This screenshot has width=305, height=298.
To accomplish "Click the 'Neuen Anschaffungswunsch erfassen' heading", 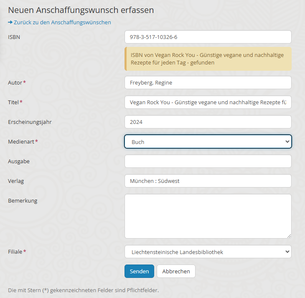I will pos(81,10).
